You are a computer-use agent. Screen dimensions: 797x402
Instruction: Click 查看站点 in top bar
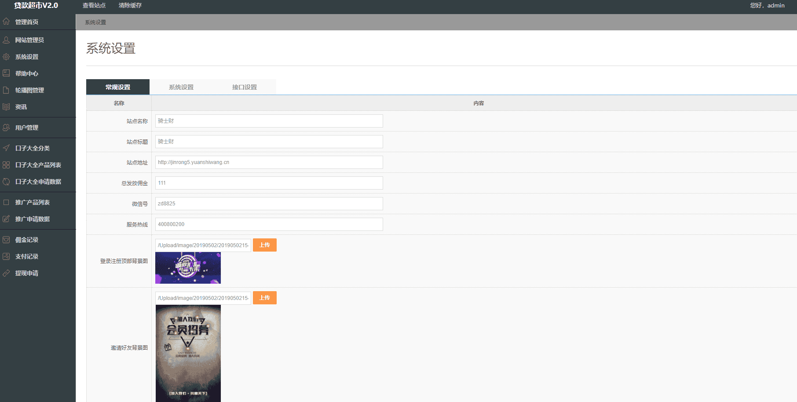pyautogui.click(x=94, y=5)
